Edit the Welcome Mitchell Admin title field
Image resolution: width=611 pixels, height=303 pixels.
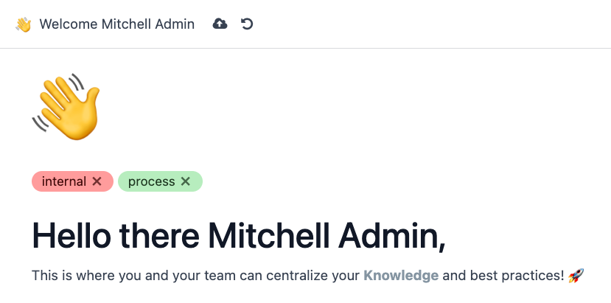pyautogui.click(x=117, y=24)
